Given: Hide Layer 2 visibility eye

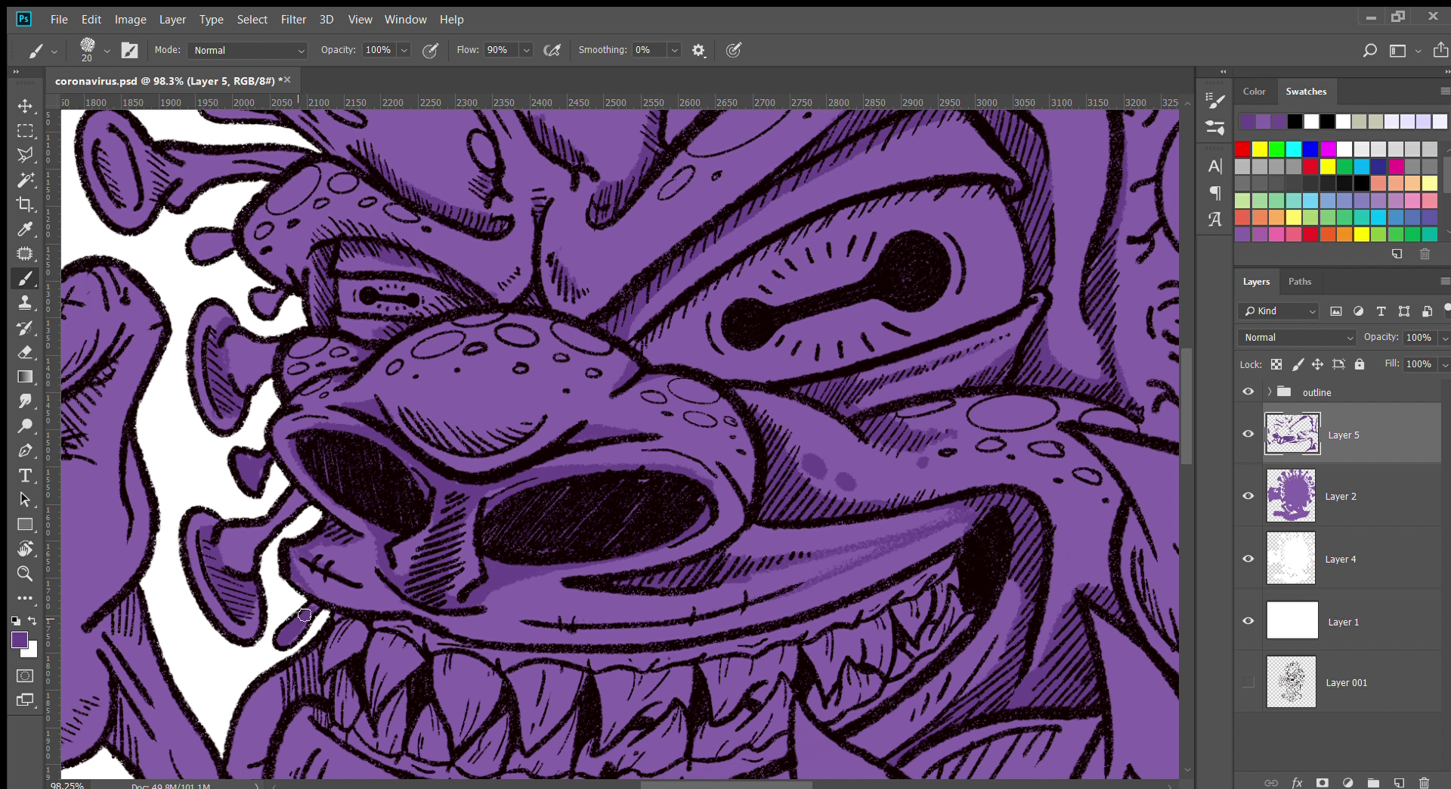Looking at the screenshot, I should 1248,497.
